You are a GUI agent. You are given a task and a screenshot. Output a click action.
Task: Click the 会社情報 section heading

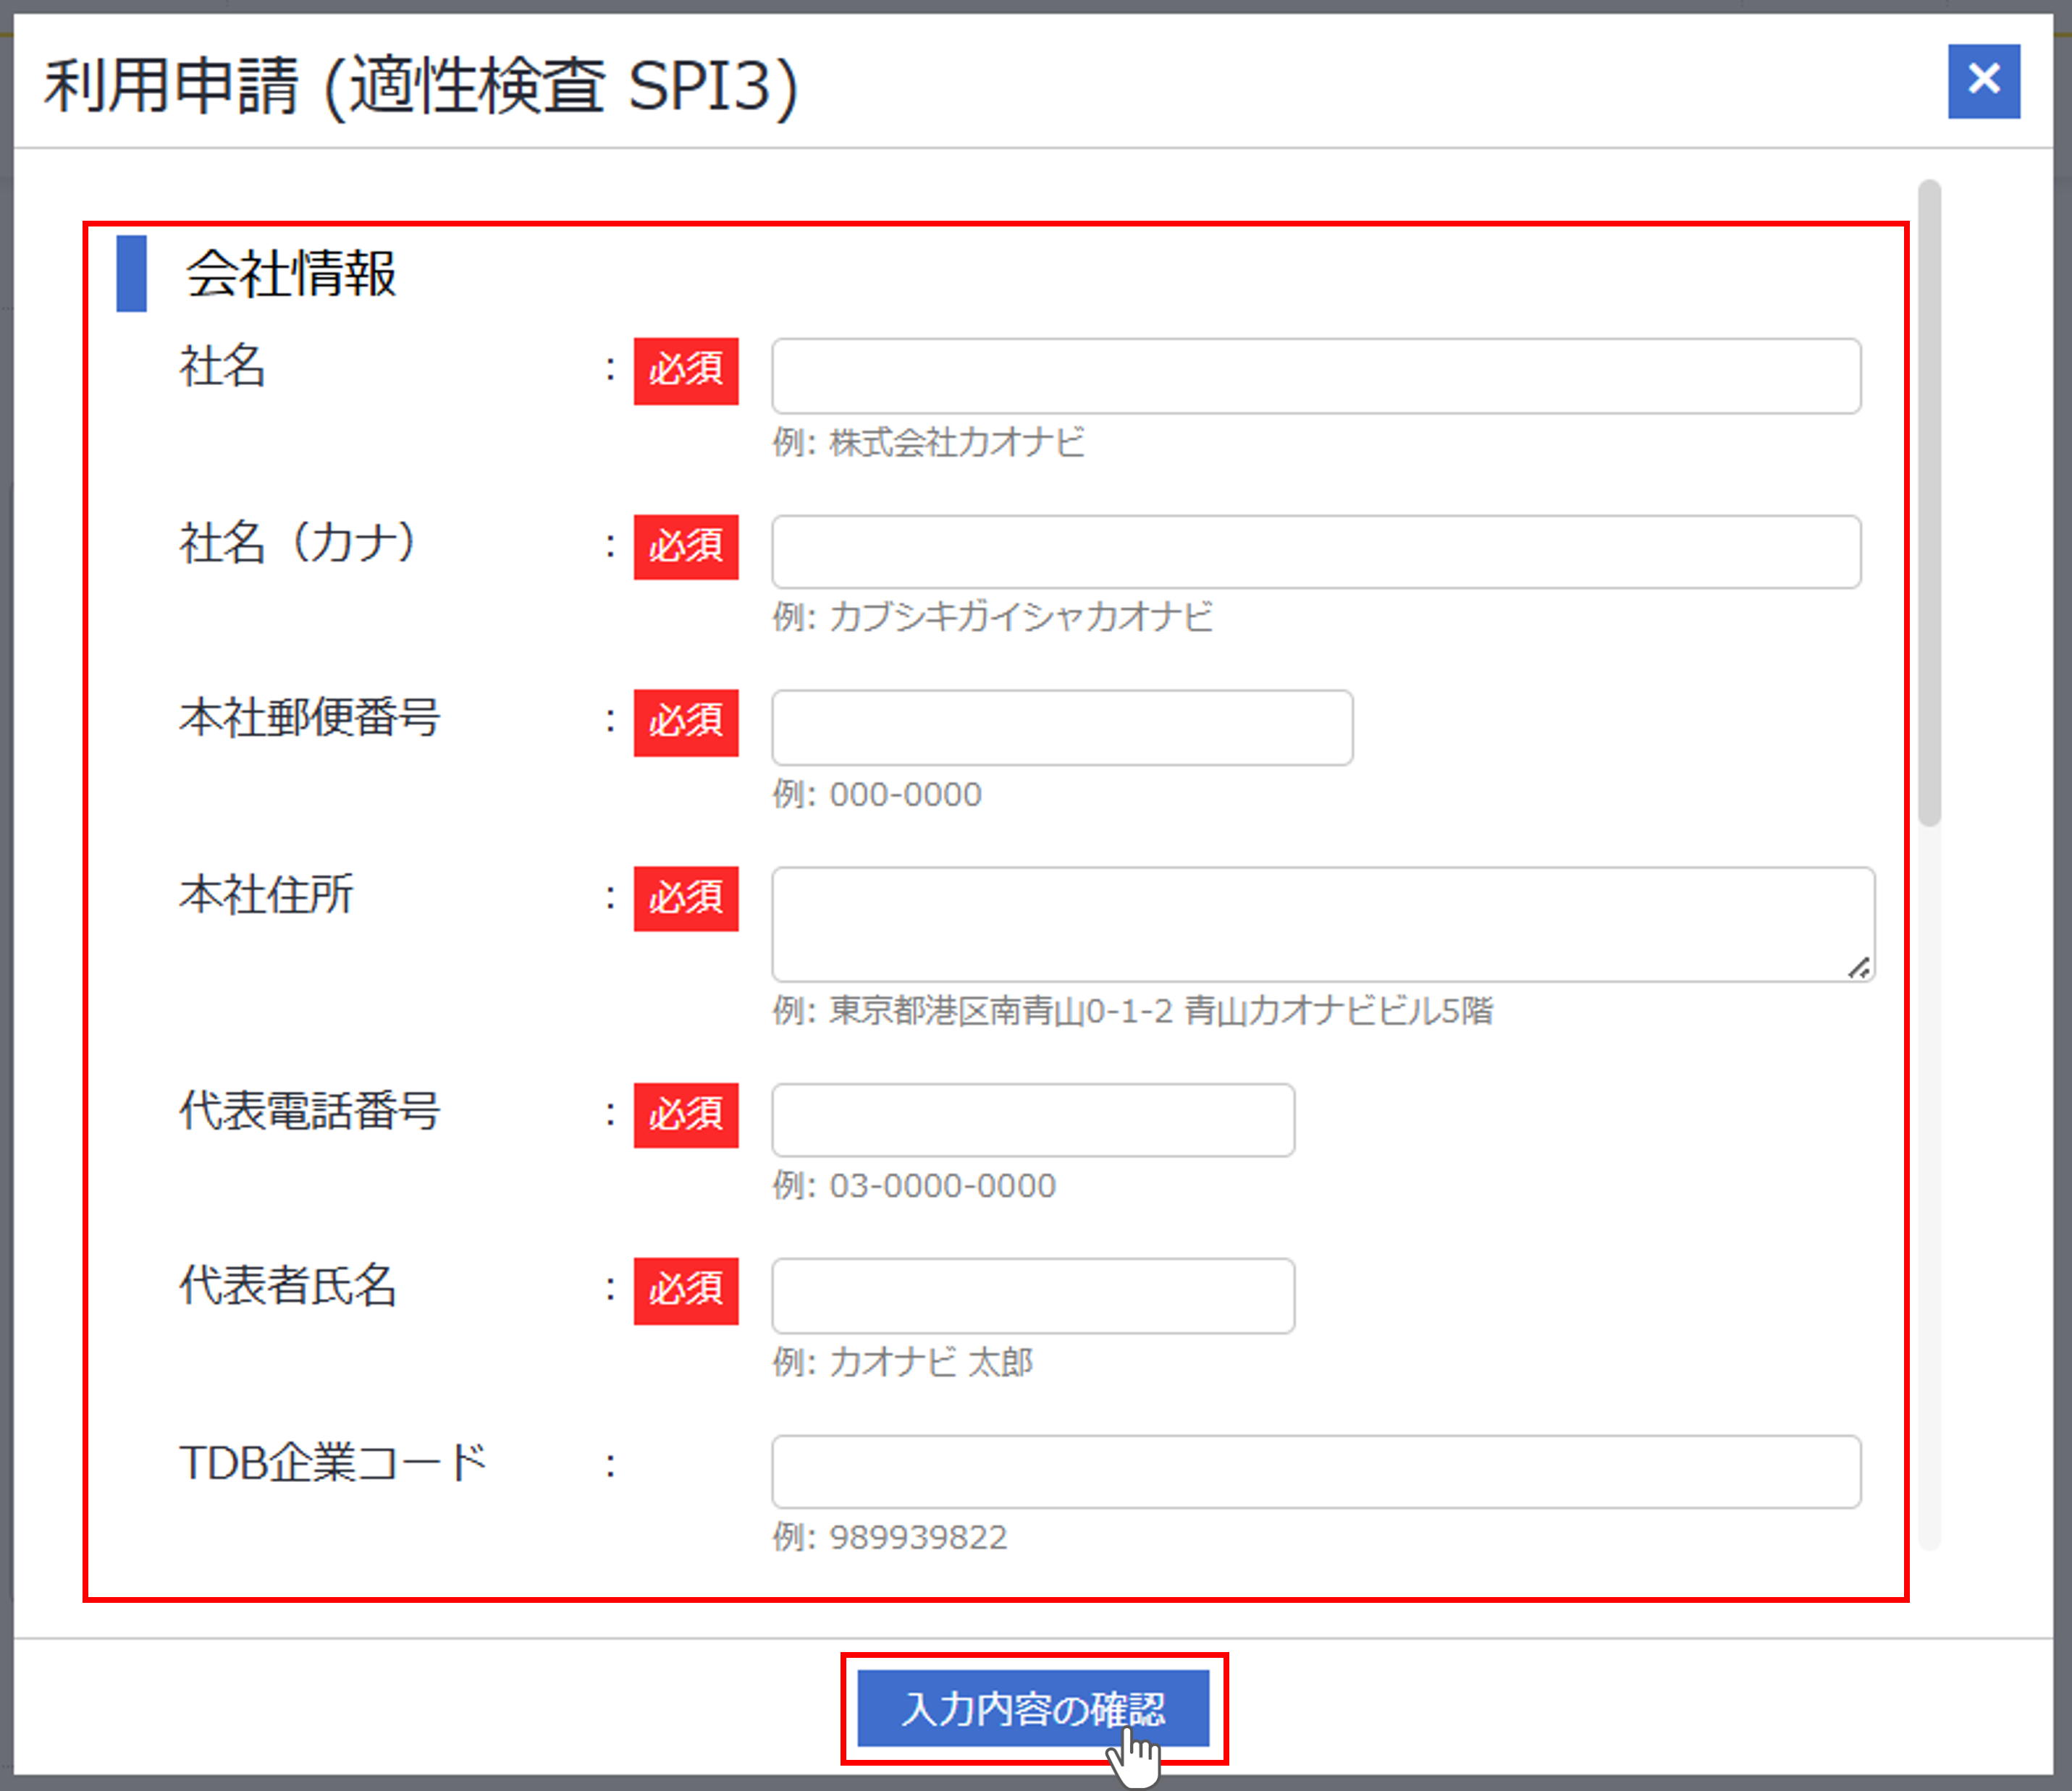[x=291, y=274]
